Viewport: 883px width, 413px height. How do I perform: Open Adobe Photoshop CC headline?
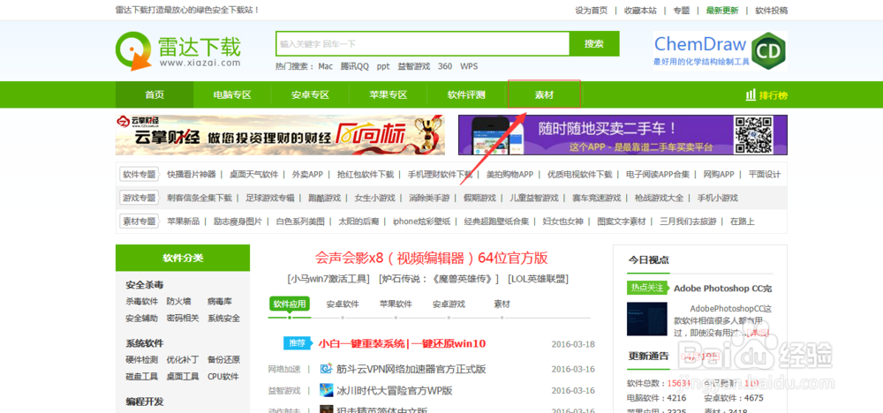coord(723,289)
